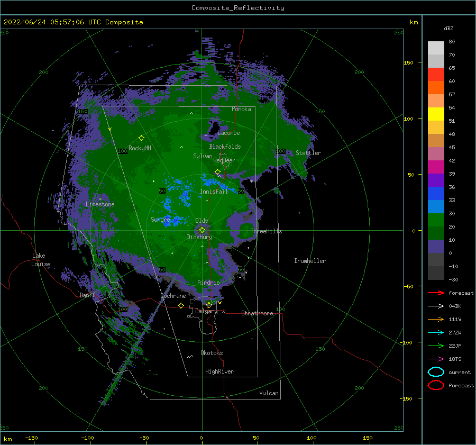Viewport: 476px width, 445px height.
Task: Click the Vulcan town label
Action: pos(269,393)
